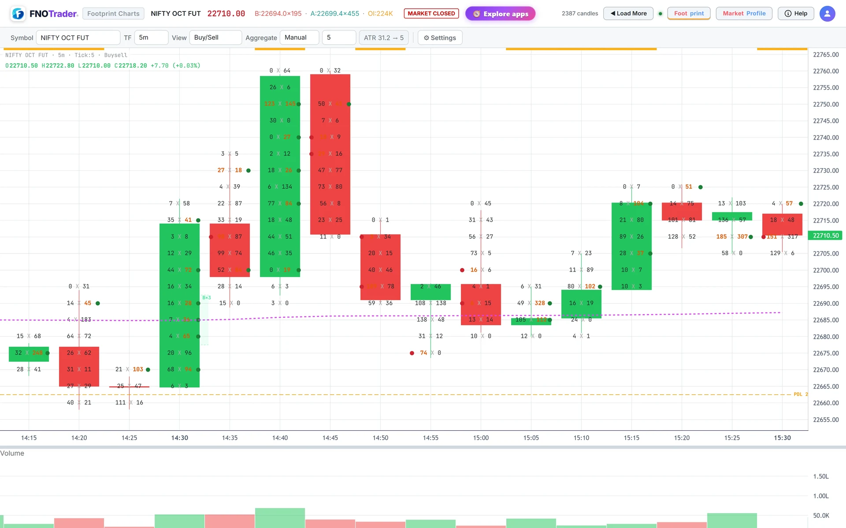846x528 pixels.
Task: Click the tallest green volume bar at 14:40
Action: (280, 518)
